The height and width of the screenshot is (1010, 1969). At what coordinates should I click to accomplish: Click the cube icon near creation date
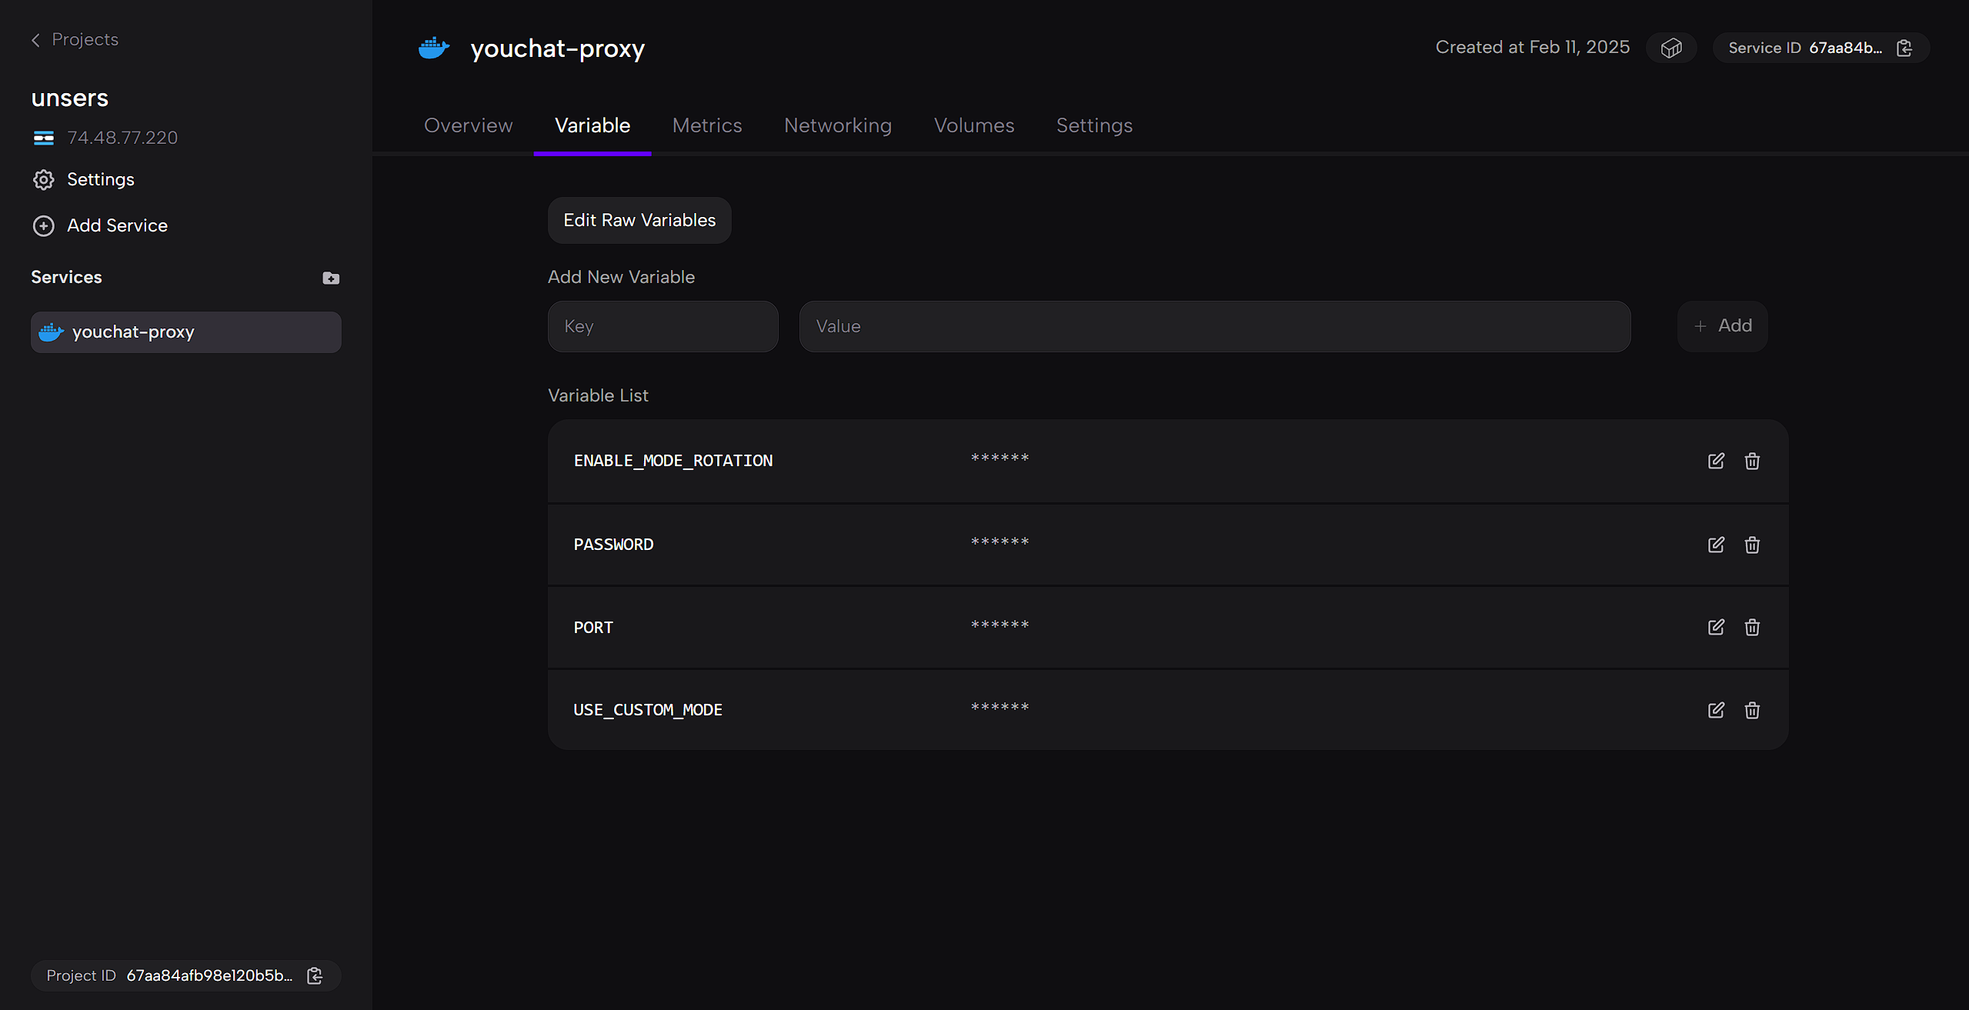coord(1670,48)
